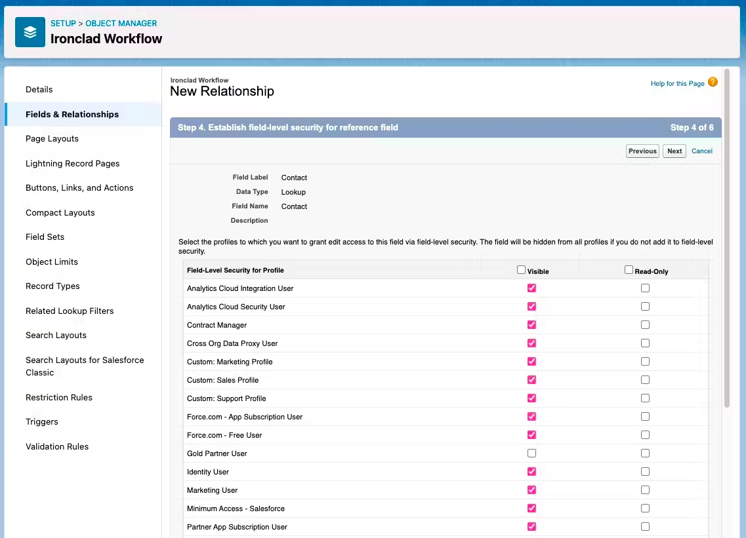
Task: Click the Custom: Sales Profile row label
Action: 222,380
